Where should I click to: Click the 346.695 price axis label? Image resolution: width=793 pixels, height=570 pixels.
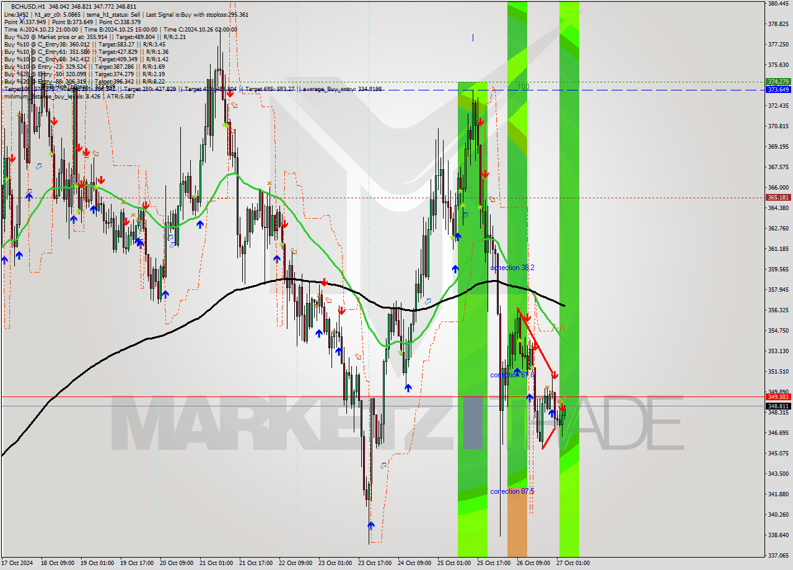click(x=778, y=433)
